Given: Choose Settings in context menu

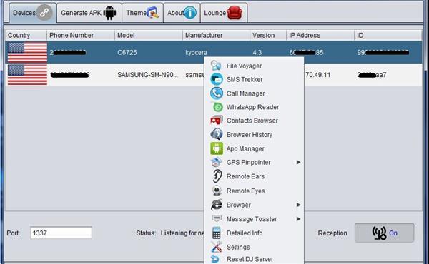Looking at the screenshot, I should pyautogui.click(x=254, y=247).
